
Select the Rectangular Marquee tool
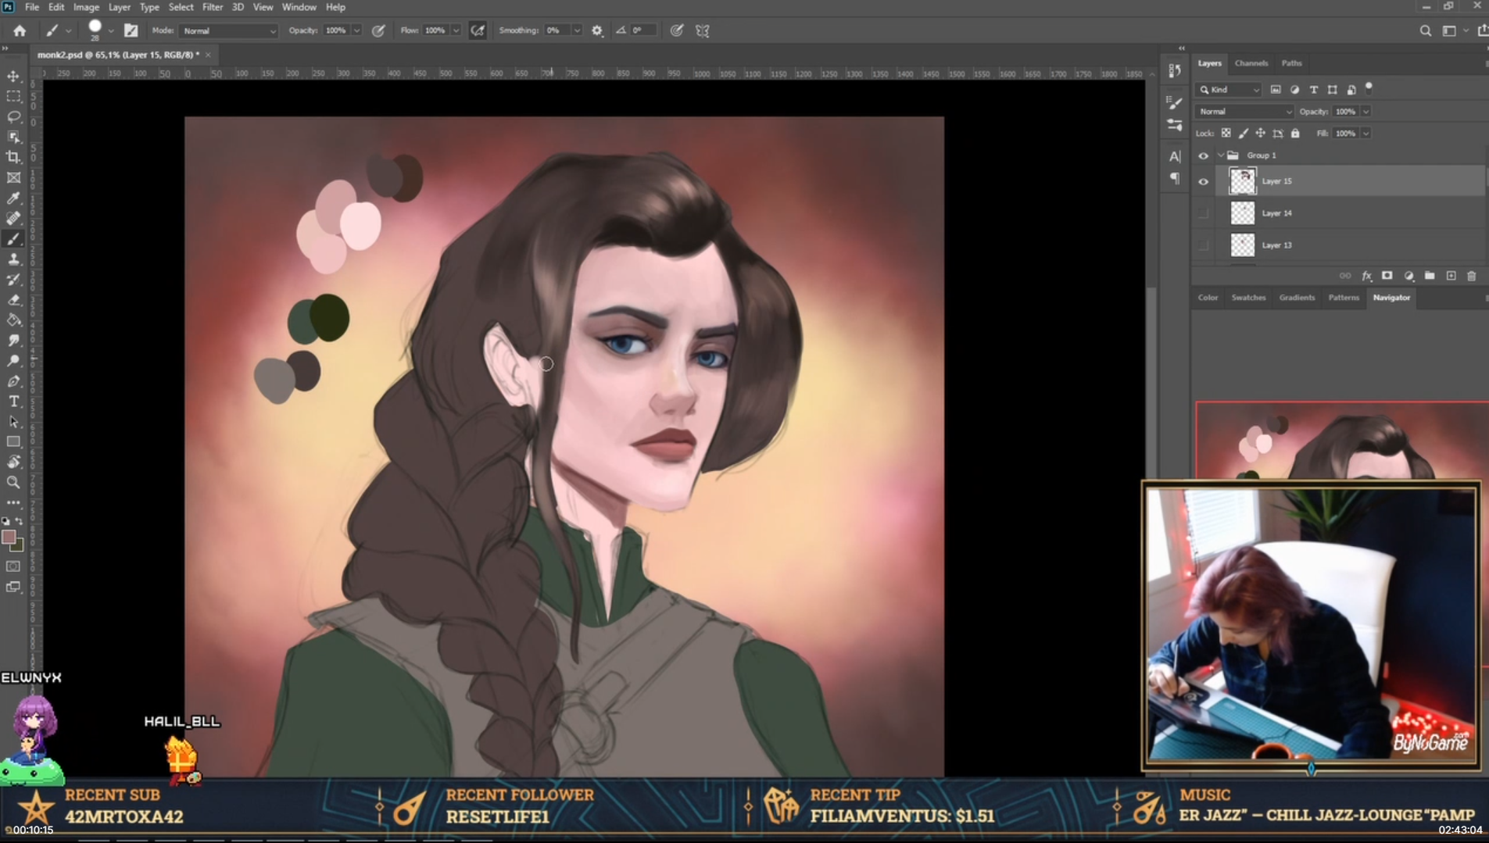pos(13,96)
